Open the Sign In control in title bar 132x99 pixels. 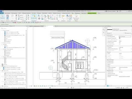tap(112, 11)
